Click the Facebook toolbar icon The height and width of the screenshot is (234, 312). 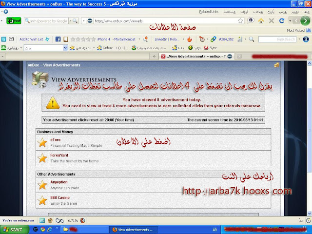point(58,39)
